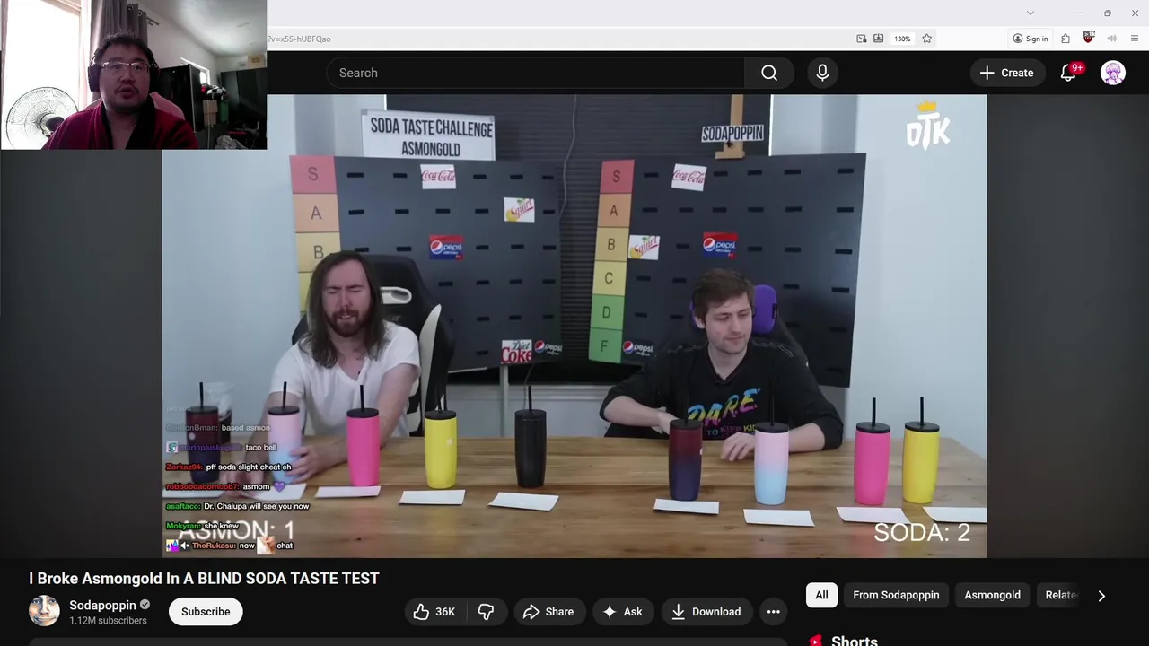1149x646 pixels.
Task: Expand the list-all-tabs chevron
Action: [1031, 13]
